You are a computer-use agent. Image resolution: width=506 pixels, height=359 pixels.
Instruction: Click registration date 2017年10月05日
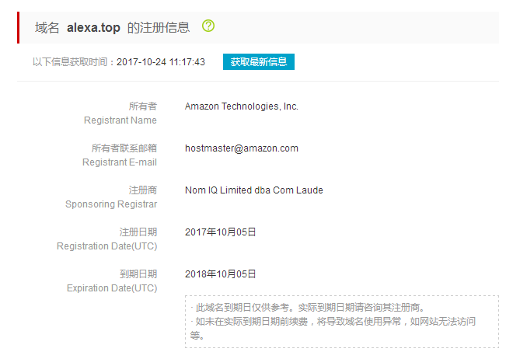coord(221,232)
